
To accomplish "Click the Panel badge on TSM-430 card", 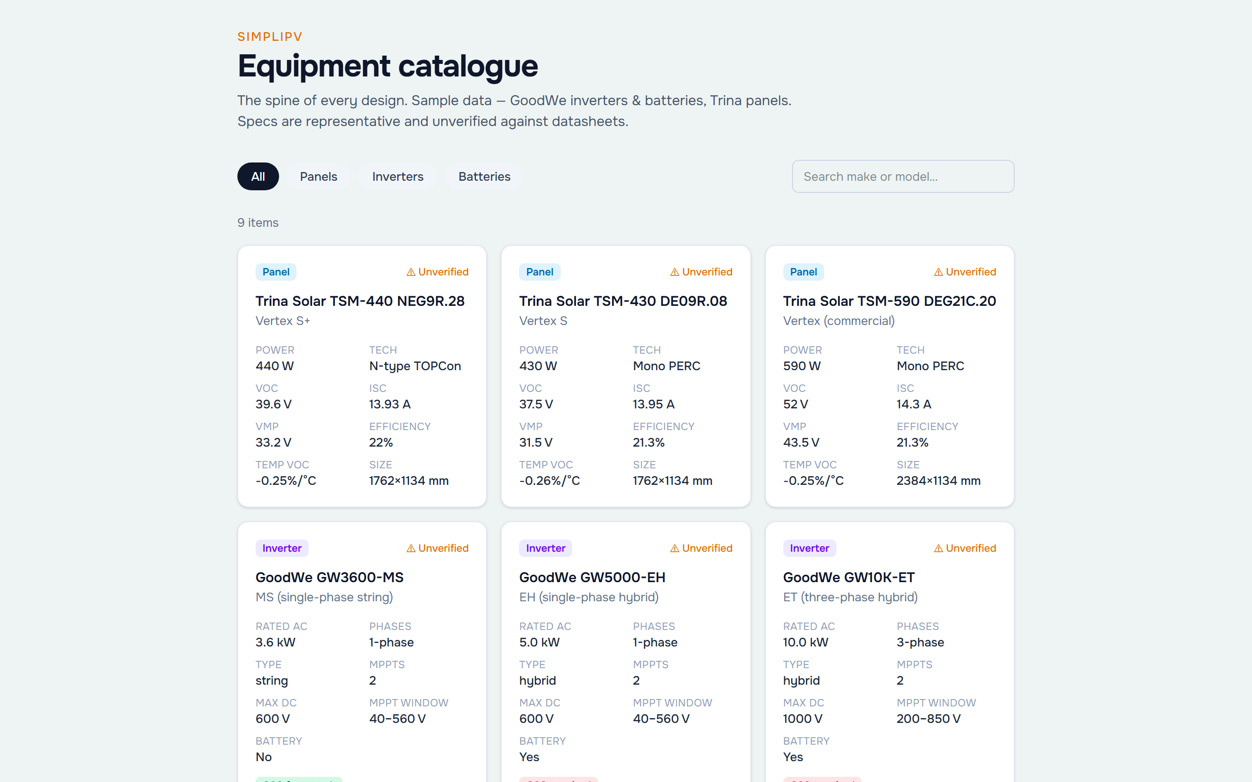I will pyautogui.click(x=539, y=272).
